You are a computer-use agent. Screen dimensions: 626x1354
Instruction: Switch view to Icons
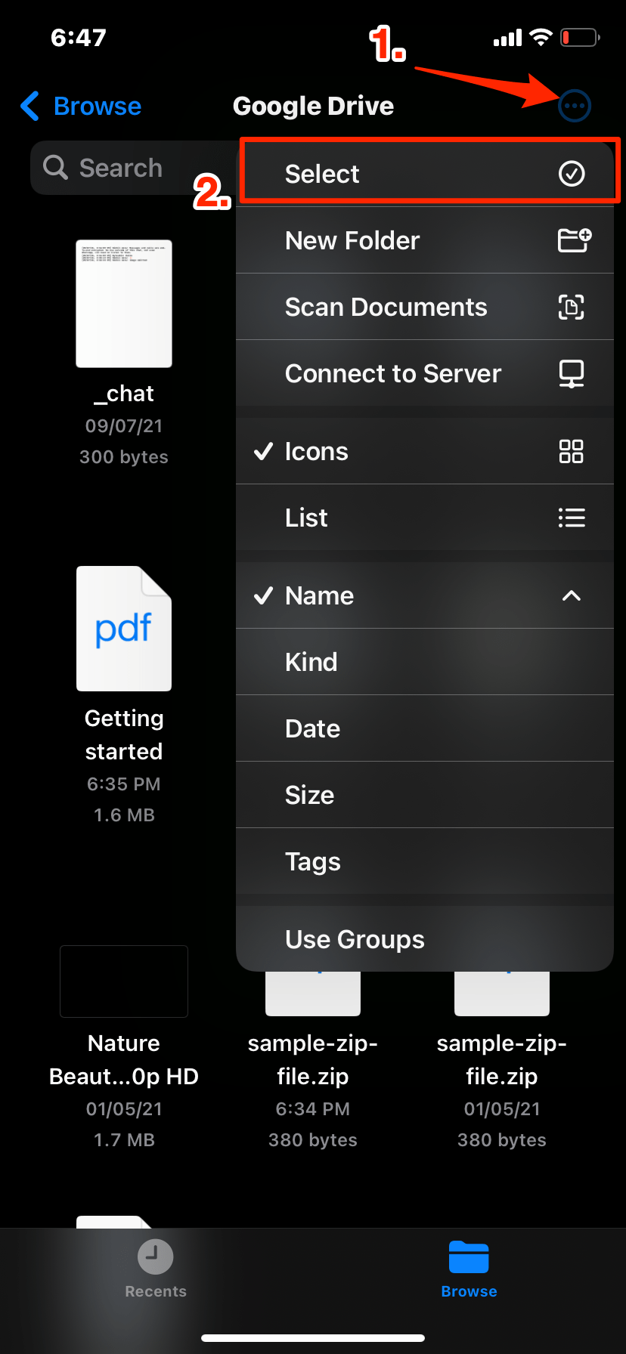(425, 452)
